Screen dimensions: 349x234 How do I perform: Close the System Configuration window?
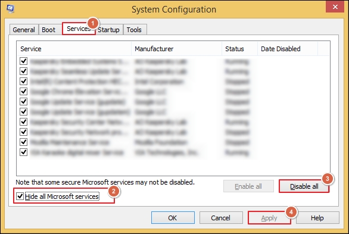335,7
